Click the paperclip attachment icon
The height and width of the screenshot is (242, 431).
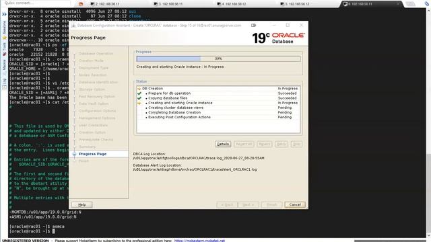point(426,4)
